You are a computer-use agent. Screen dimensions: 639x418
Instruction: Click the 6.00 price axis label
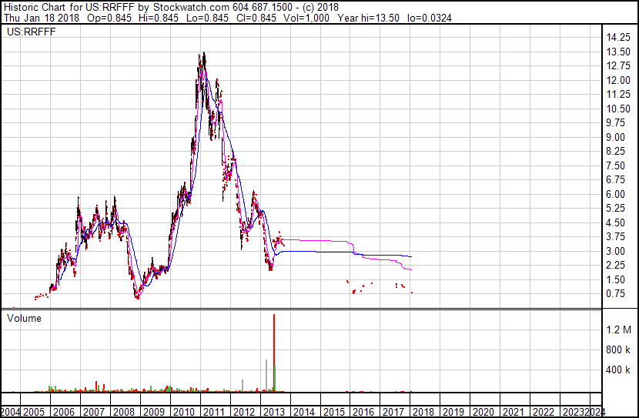point(615,194)
